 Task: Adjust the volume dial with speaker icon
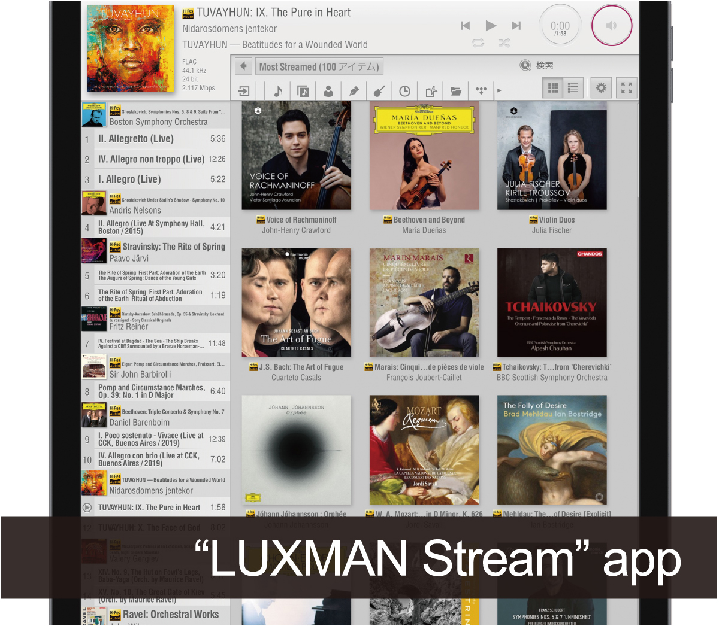611,25
